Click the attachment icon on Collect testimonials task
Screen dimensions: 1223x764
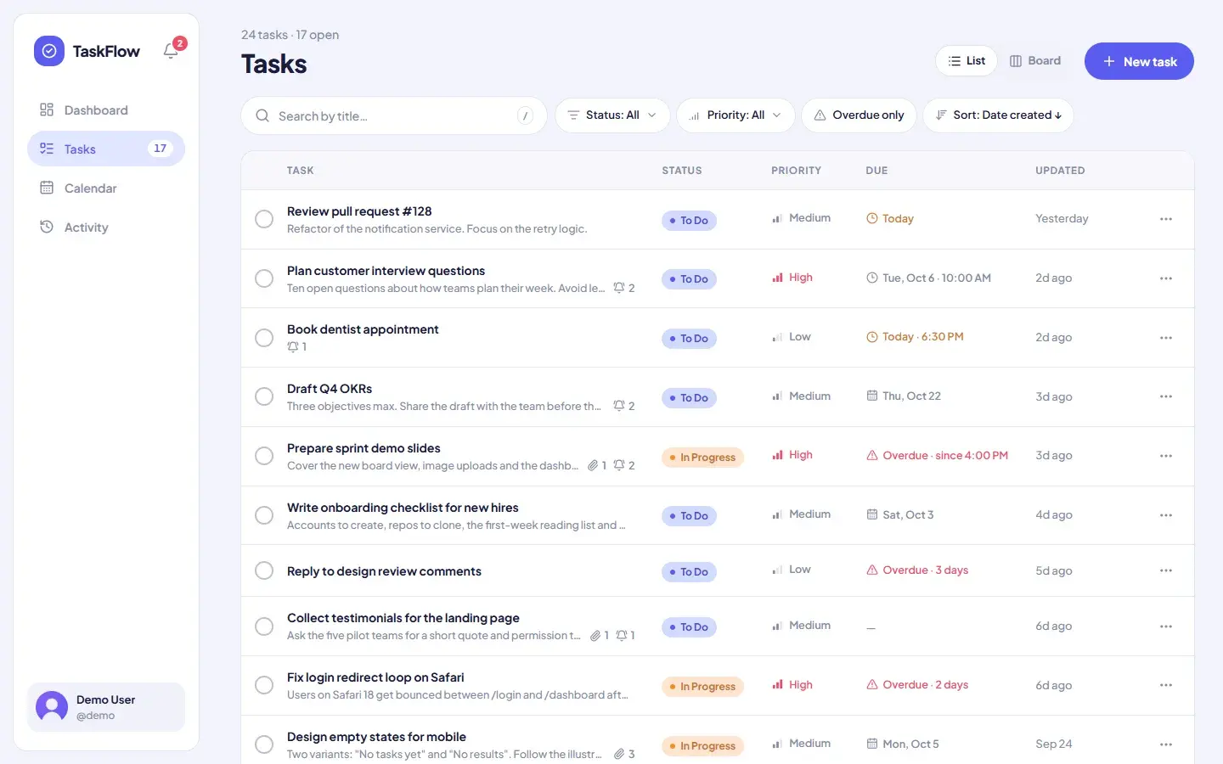[x=595, y=635]
